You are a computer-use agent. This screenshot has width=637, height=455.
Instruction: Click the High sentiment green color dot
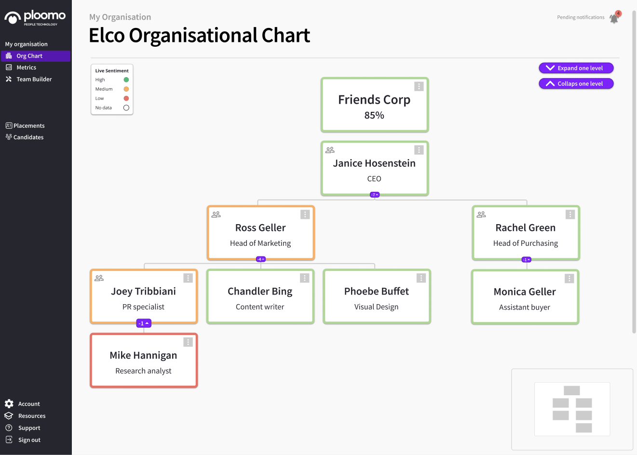[126, 80]
